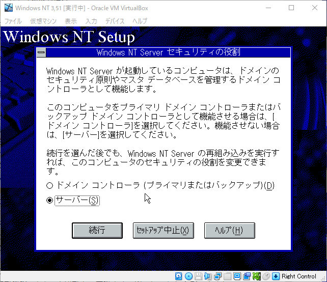Click the display settings status icon
Screen dimensions: 327x282
tap(237, 276)
